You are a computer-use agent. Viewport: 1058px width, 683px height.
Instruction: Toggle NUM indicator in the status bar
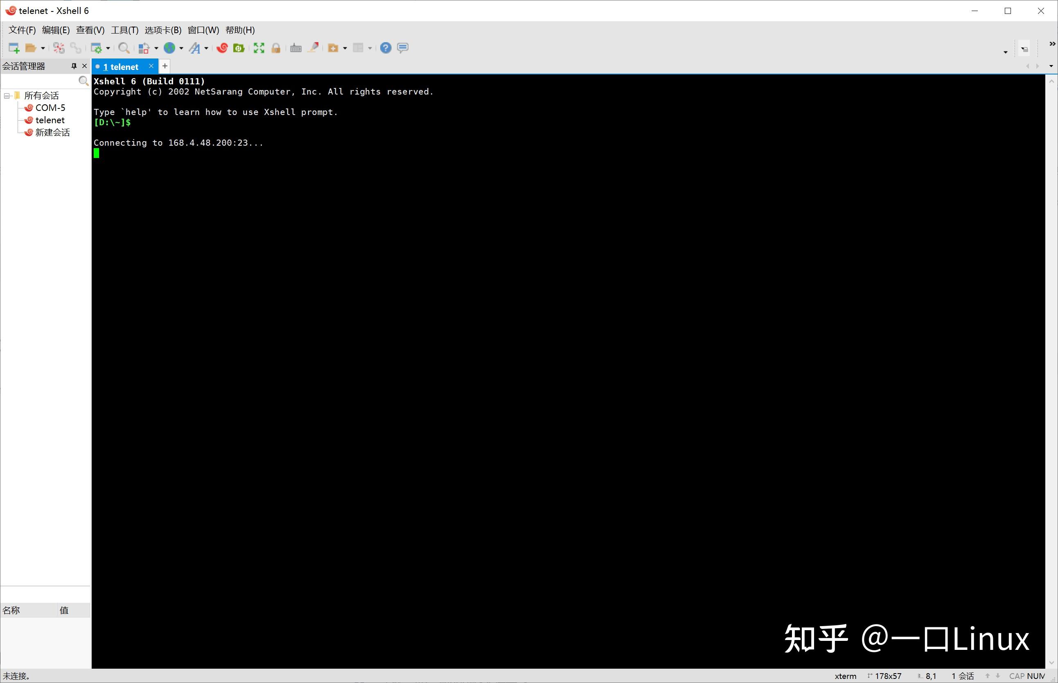coord(1038,676)
